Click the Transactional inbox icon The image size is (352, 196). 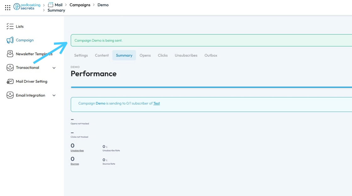[10, 68]
